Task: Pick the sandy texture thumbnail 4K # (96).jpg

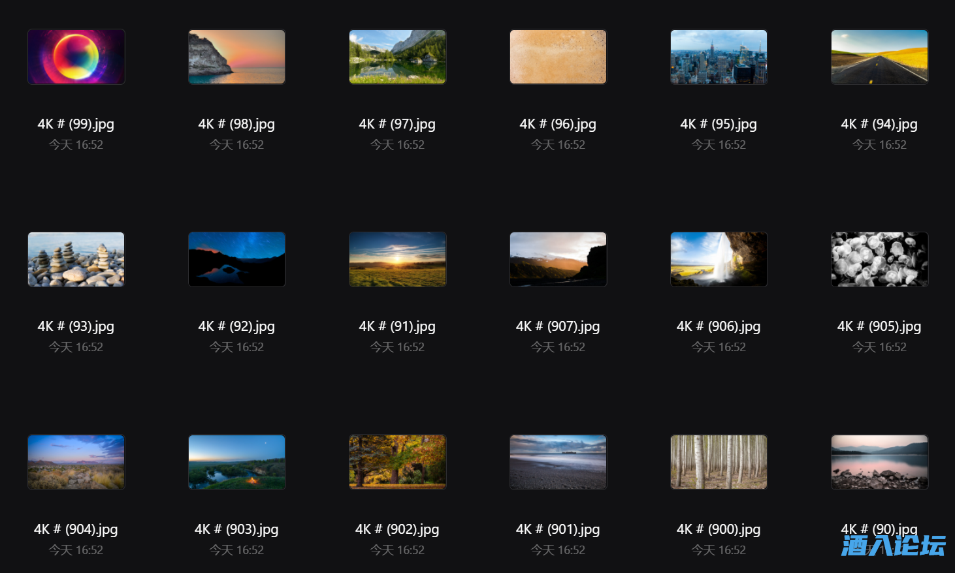Action: click(x=558, y=57)
